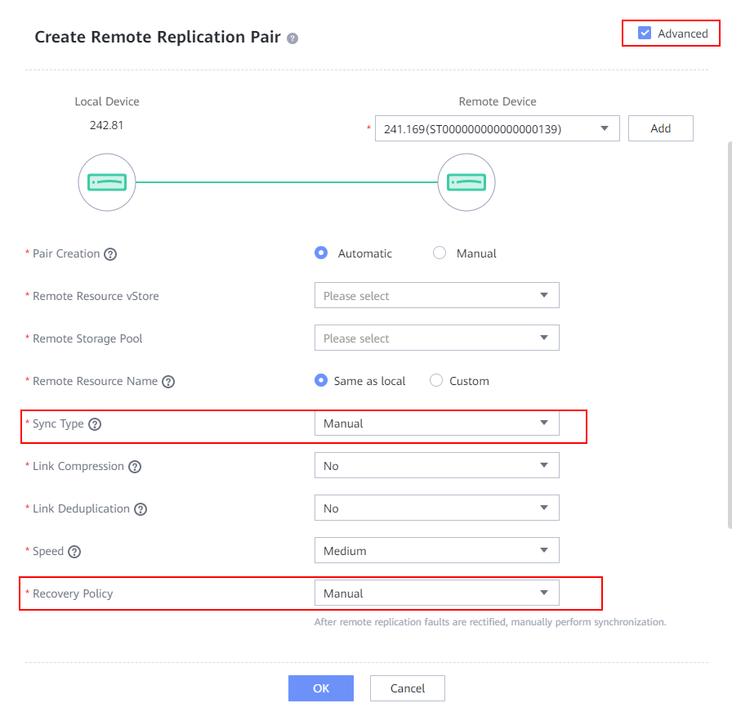
Task: Click Pair Creation help icon
Action: (110, 254)
